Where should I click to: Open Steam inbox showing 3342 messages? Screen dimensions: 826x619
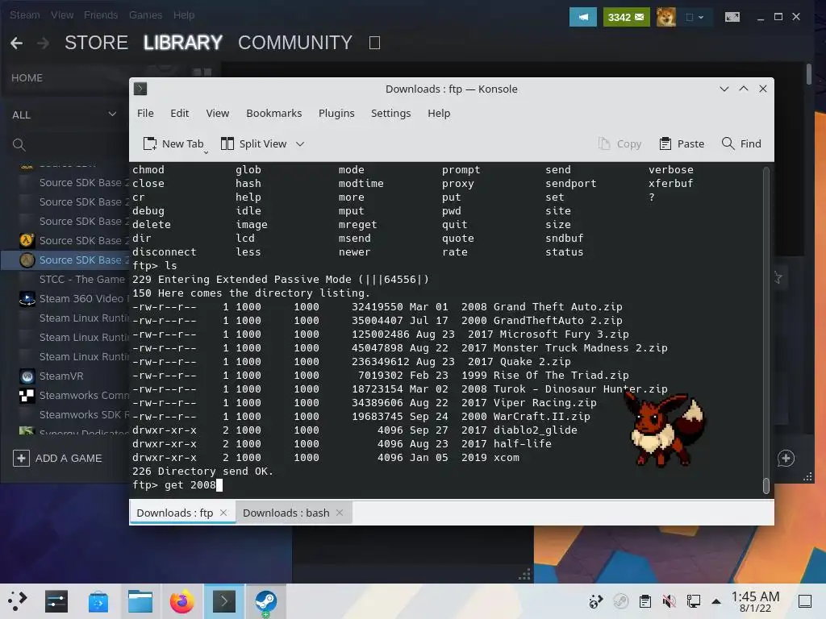click(x=626, y=17)
